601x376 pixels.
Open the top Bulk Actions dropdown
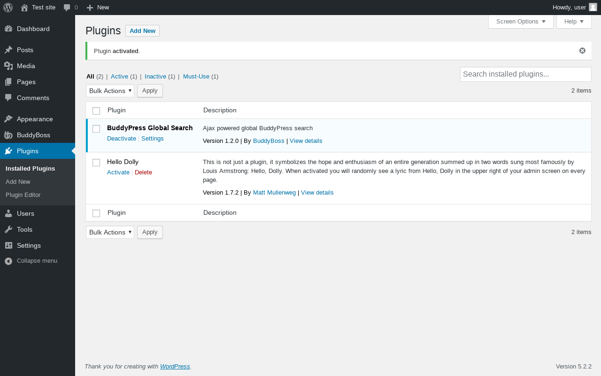click(110, 91)
